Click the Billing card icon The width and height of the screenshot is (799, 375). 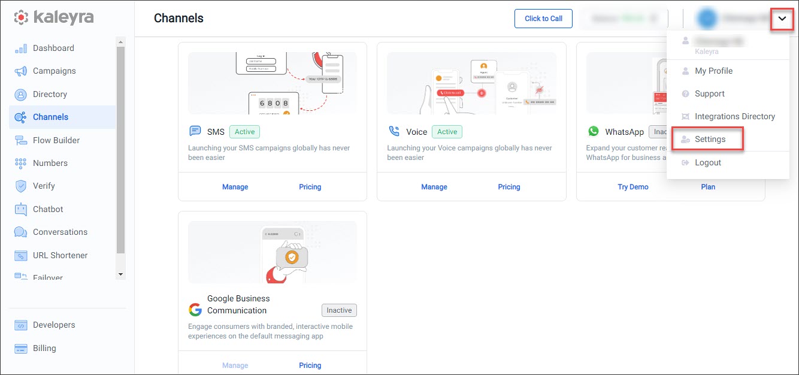(21, 348)
